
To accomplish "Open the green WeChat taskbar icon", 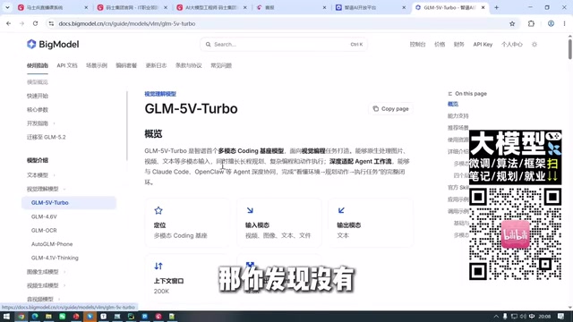I will point(62,316).
